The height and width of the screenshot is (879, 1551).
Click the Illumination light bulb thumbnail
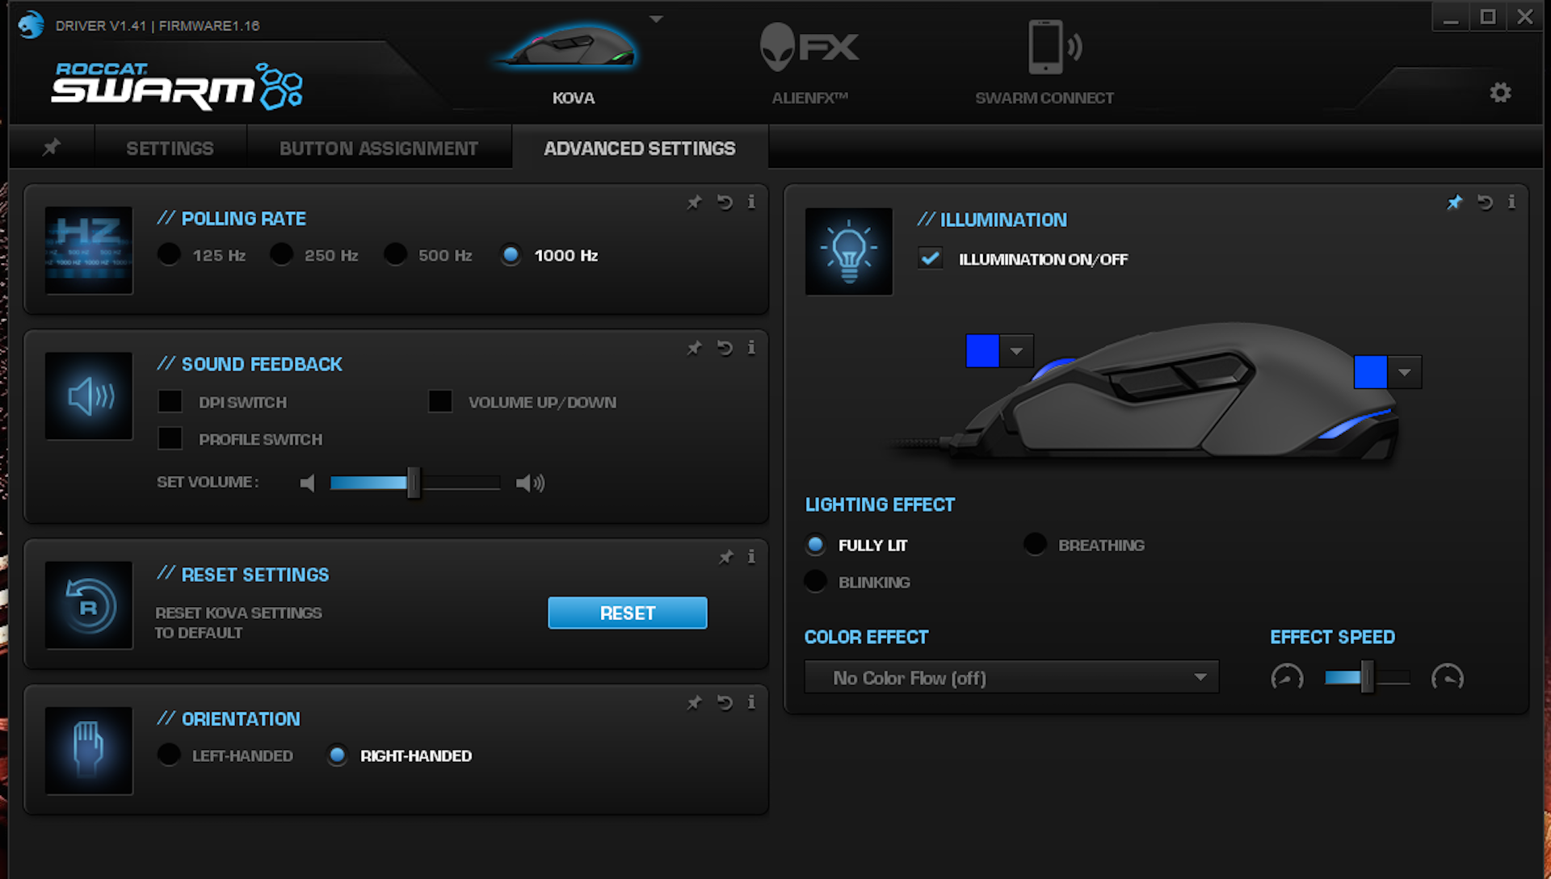[849, 251]
